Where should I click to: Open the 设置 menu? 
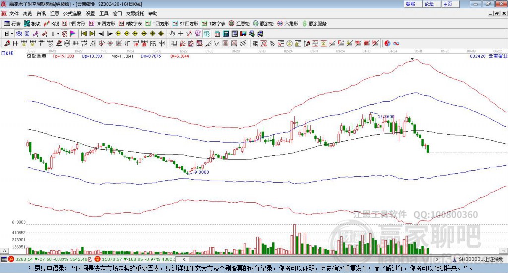click(x=90, y=13)
